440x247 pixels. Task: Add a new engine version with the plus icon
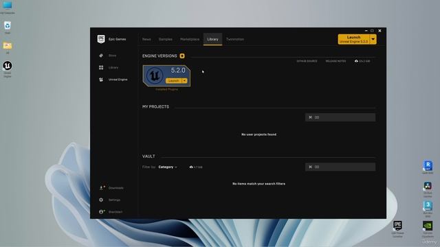[x=182, y=56]
